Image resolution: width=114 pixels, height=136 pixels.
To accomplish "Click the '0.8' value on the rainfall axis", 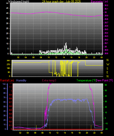I will point(10,99).
